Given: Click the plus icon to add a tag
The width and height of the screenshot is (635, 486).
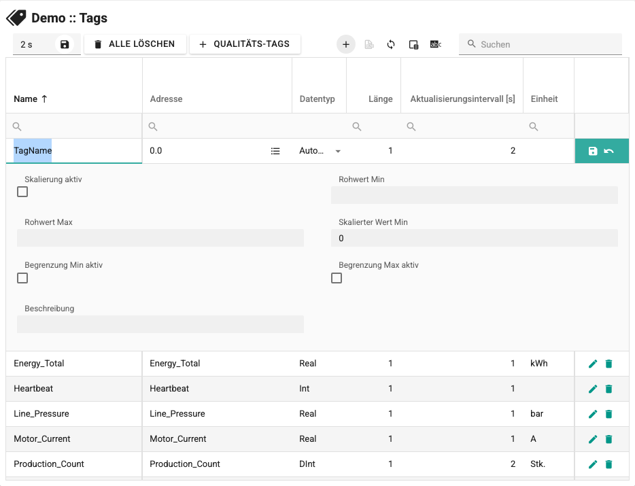Looking at the screenshot, I should [346, 45].
